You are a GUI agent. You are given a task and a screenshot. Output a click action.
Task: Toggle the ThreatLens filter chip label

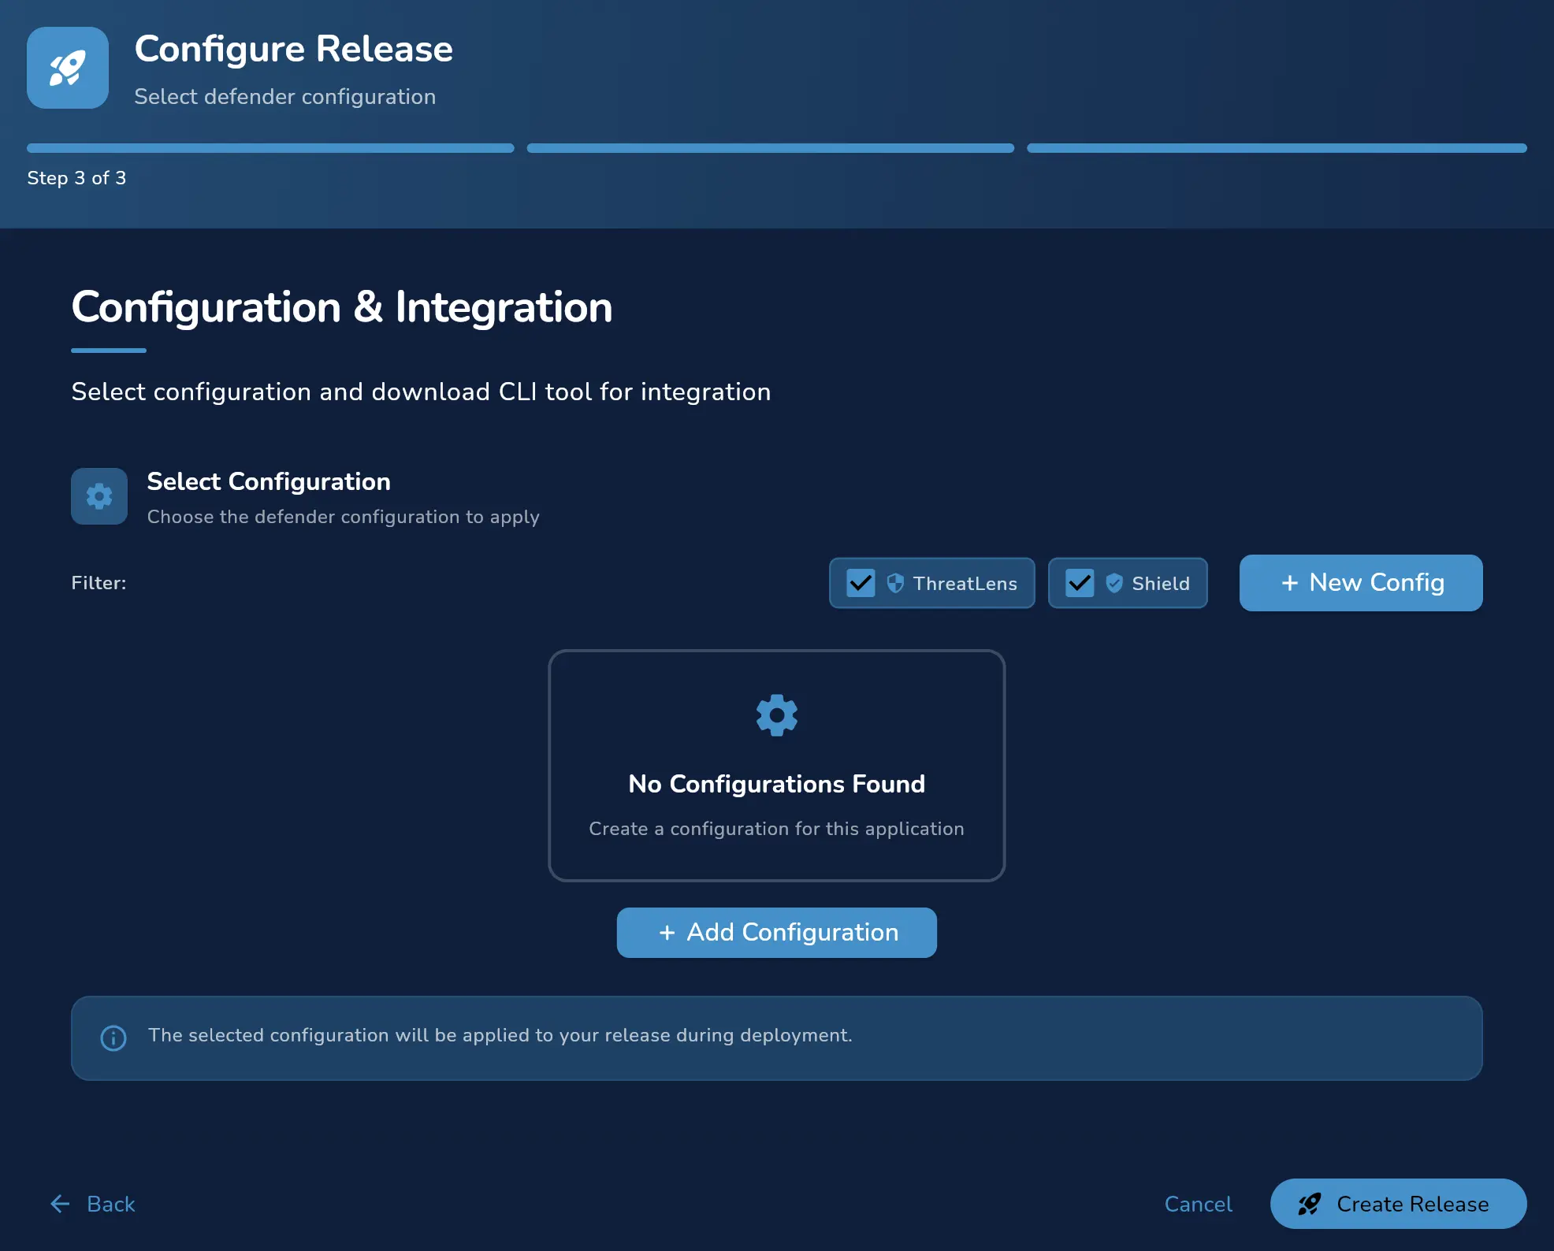point(965,584)
